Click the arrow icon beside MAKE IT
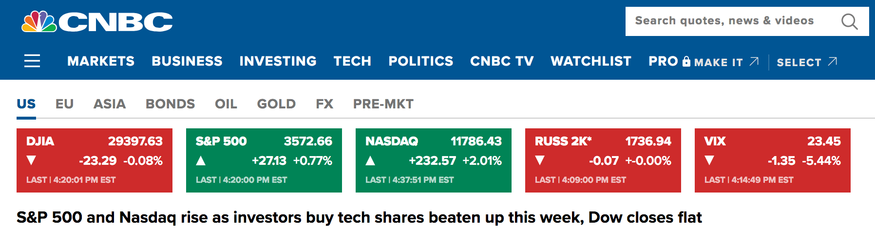875x246 pixels. point(754,61)
